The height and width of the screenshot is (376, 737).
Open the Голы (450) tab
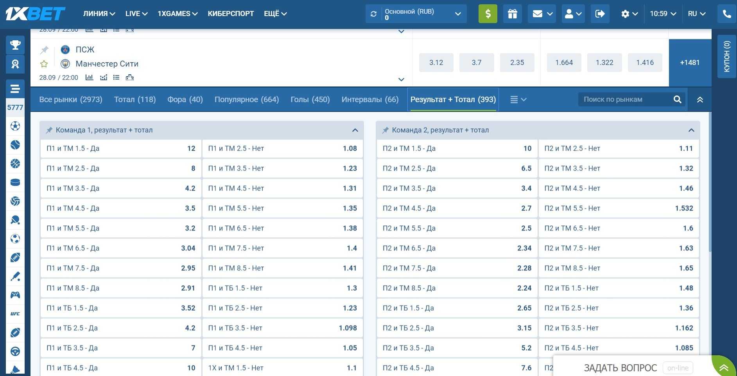pos(310,99)
